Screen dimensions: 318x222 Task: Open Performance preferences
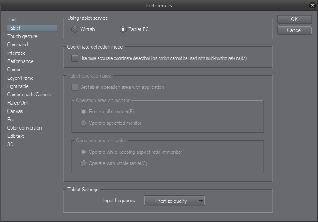tap(20, 61)
